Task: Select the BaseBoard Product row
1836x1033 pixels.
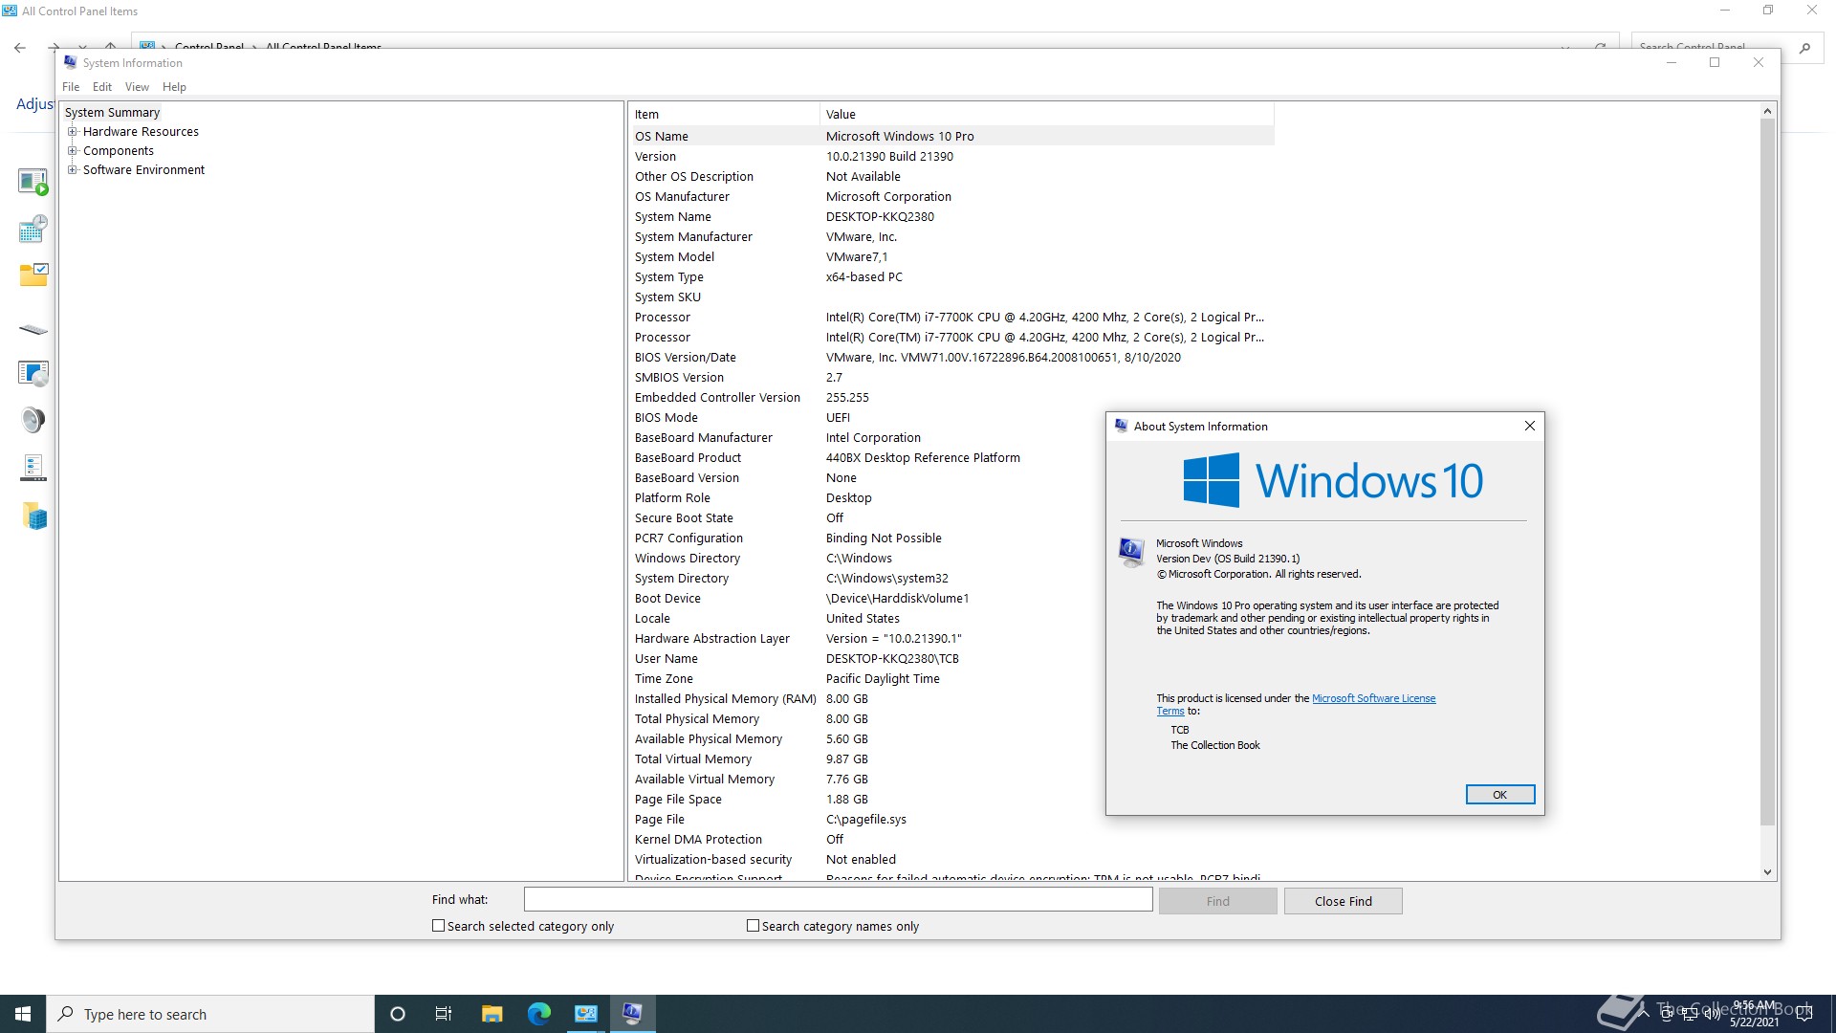Action: [x=952, y=457]
